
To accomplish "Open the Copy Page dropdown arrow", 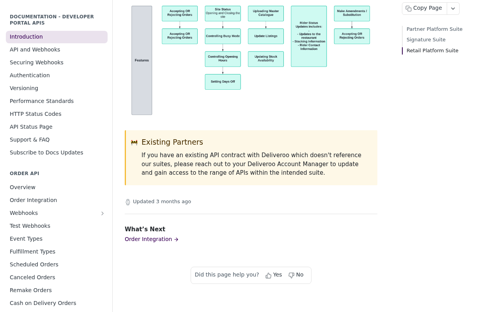I will coord(453,9).
